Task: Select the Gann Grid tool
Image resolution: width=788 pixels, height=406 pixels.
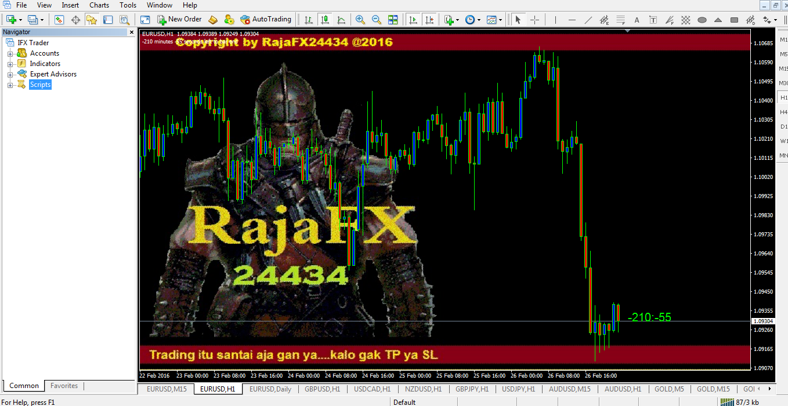Action: coord(686,20)
